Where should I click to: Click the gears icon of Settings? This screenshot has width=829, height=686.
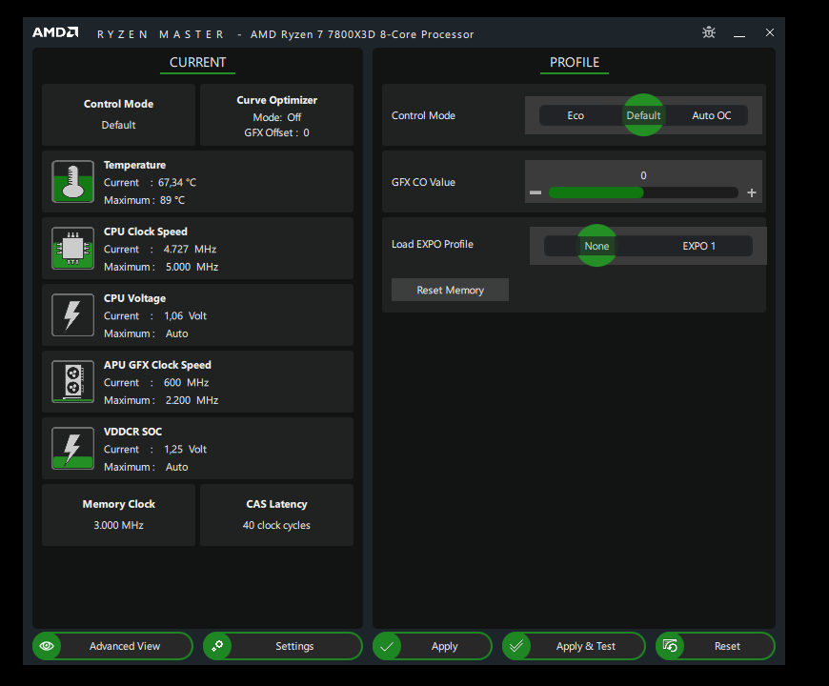(x=217, y=646)
